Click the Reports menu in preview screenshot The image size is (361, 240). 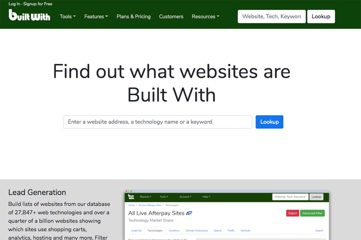145,197
